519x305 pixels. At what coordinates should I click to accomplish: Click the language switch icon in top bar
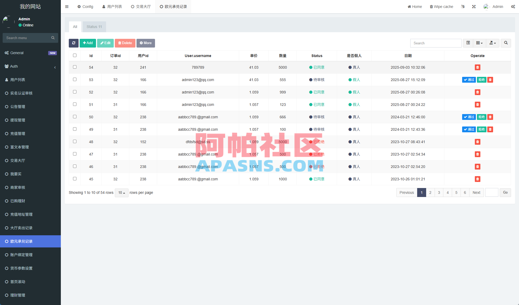click(x=463, y=7)
